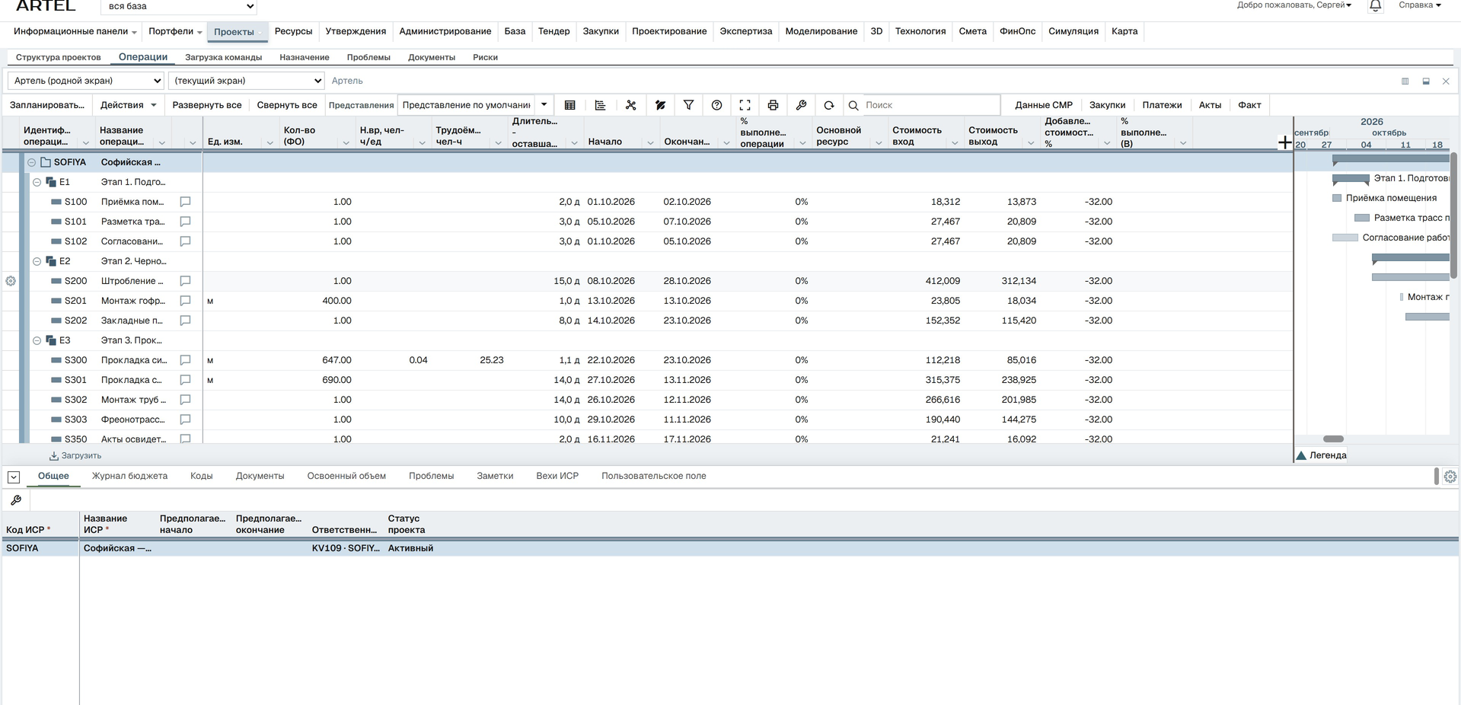Switch to 'Освоенный объем' tab

(346, 476)
